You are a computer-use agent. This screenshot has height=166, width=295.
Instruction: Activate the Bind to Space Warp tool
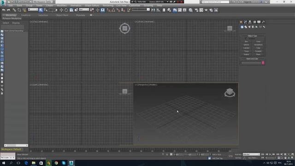24,10
